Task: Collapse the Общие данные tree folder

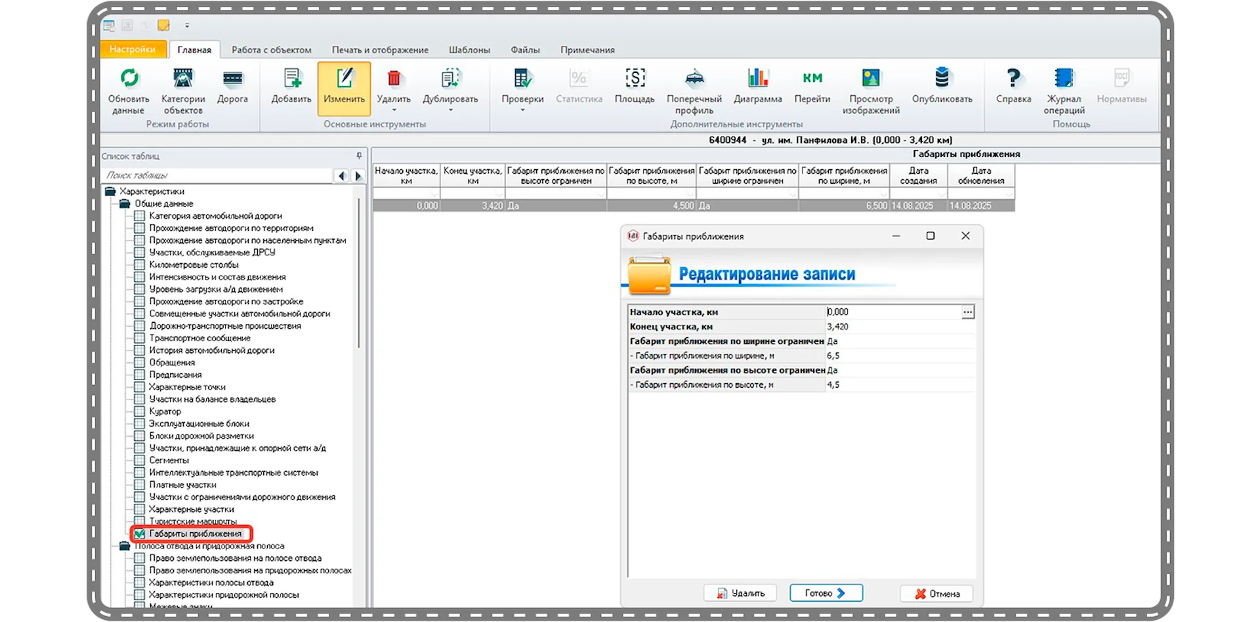Action: click(x=125, y=204)
